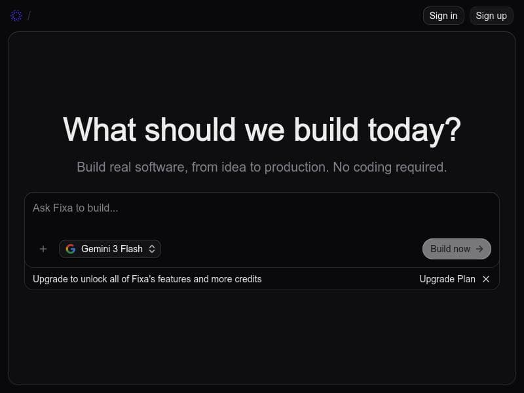This screenshot has width=524, height=393.
Task: Click the Fixa logo icon
Action: coord(16,16)
